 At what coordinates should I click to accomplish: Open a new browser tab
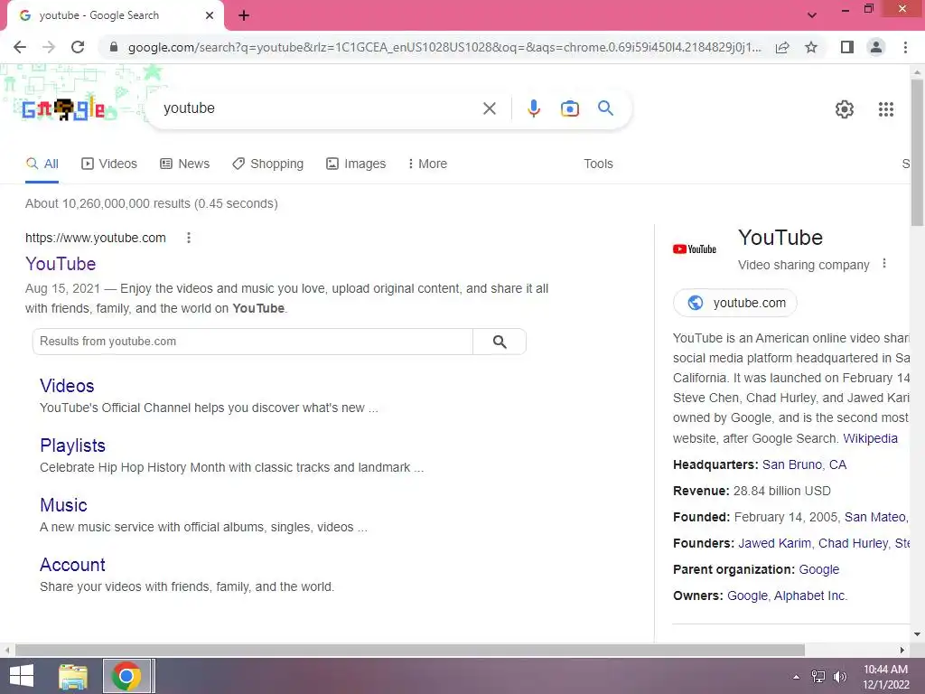[x=244, y=15]
